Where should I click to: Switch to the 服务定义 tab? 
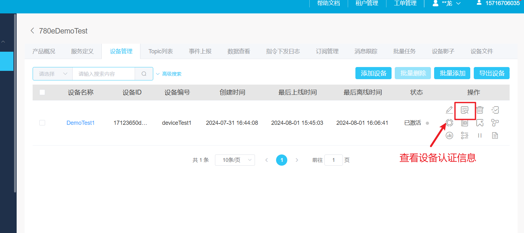point(82,51)
